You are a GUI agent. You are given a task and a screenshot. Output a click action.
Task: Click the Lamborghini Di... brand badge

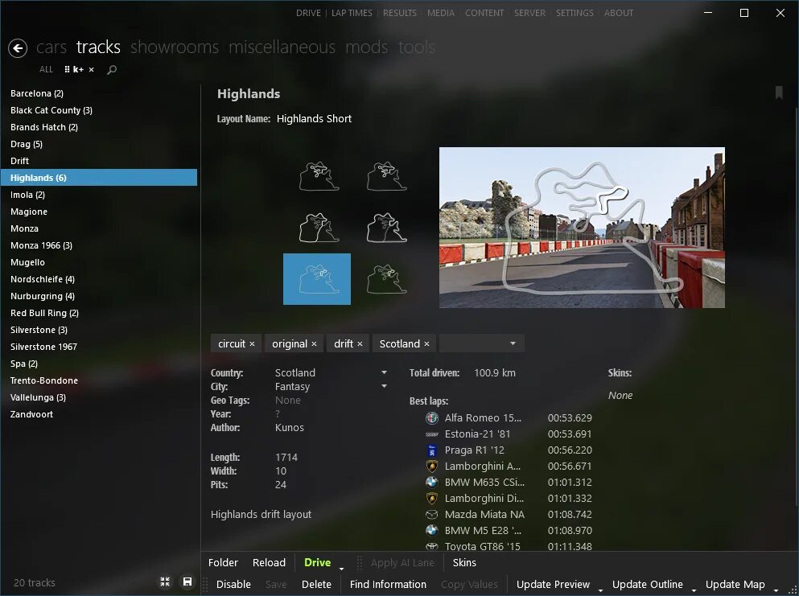[x=431, y=498]
